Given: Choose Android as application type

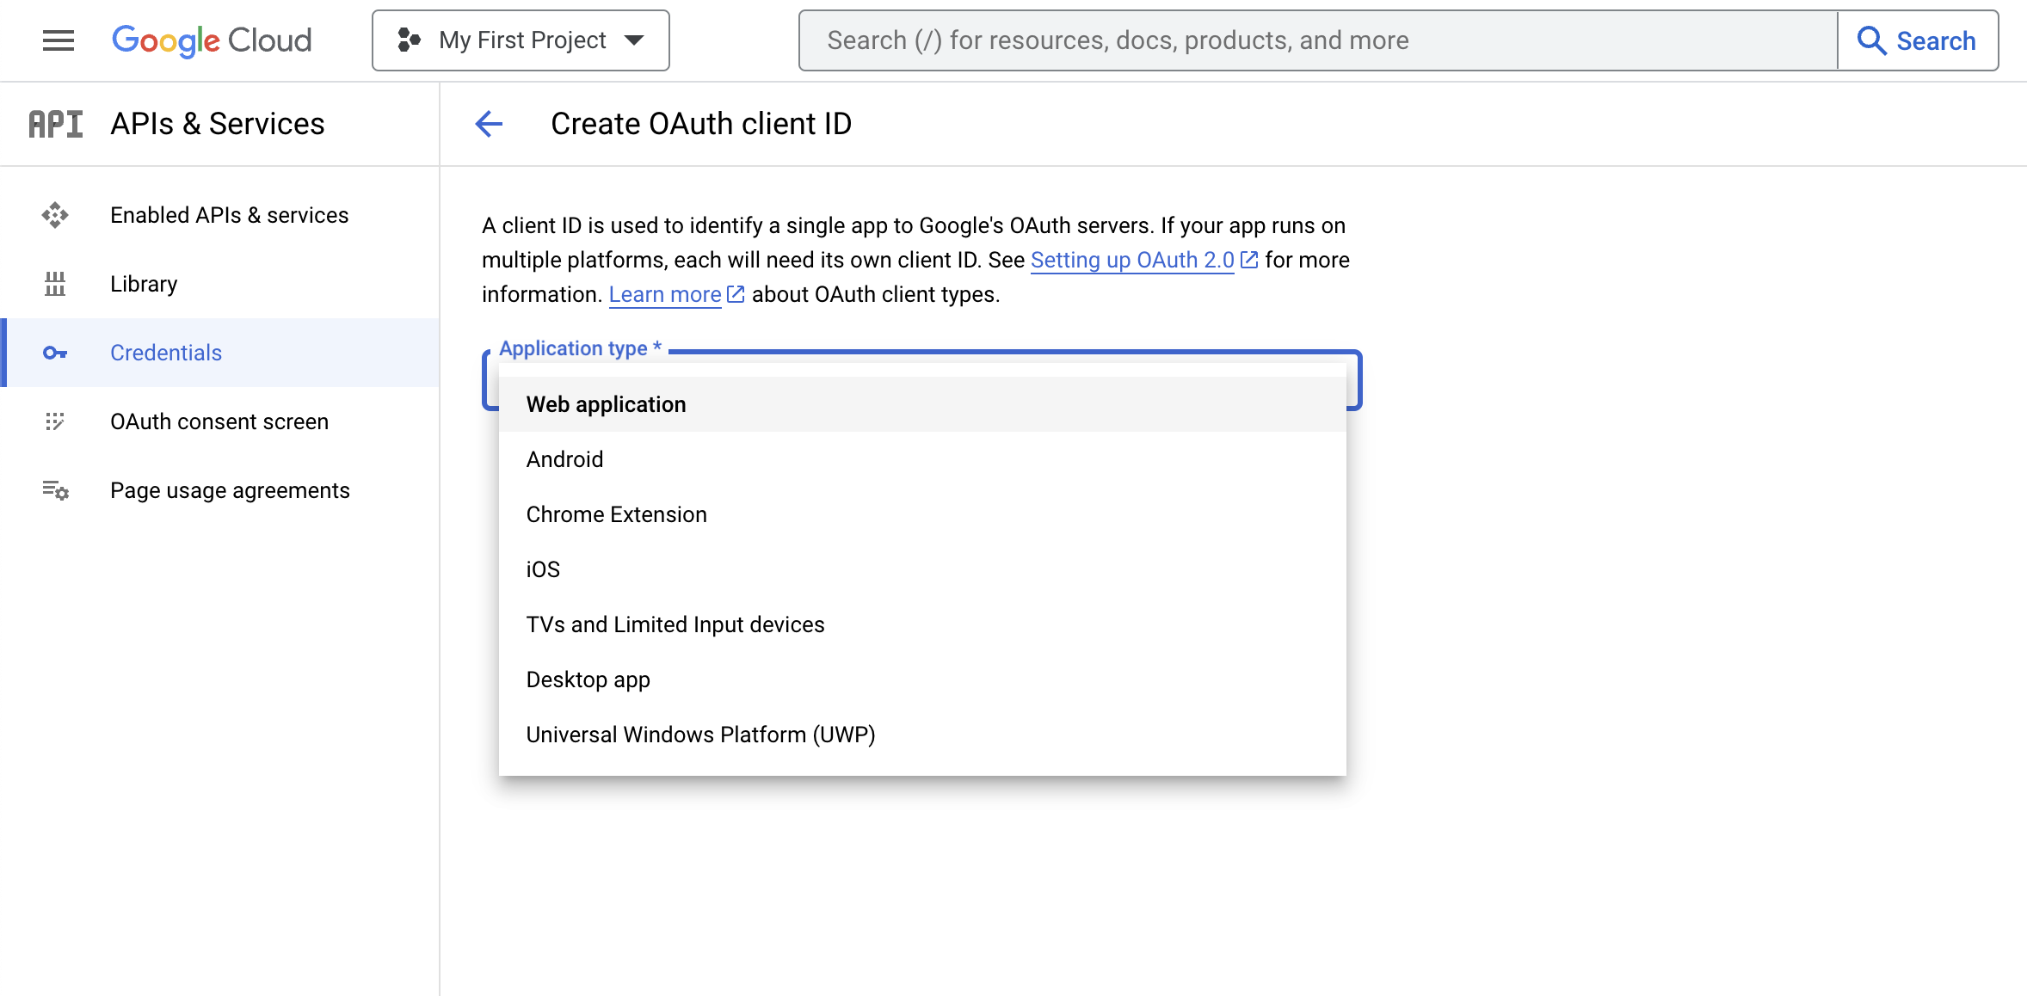Looking at the screenshot, I should pyautogui.click(x=564, y=458).
